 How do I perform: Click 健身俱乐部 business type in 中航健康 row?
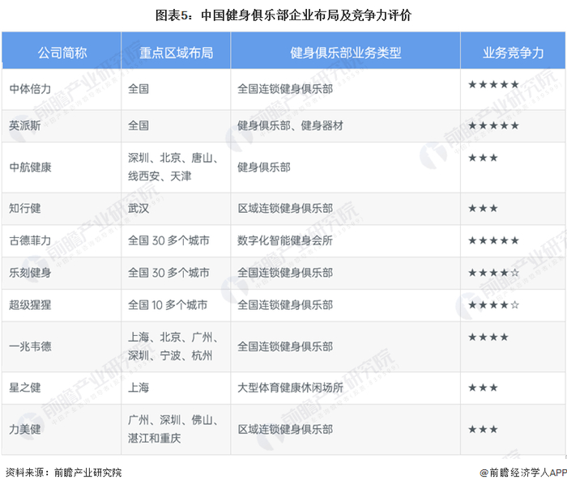pyautogui.click(x=263, y=168)
